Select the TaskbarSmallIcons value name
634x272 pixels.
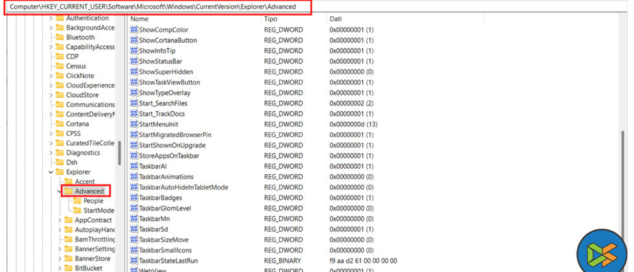pos(166,250)
